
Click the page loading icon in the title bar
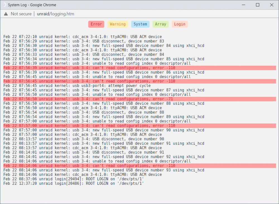click(x=4, y=5)
